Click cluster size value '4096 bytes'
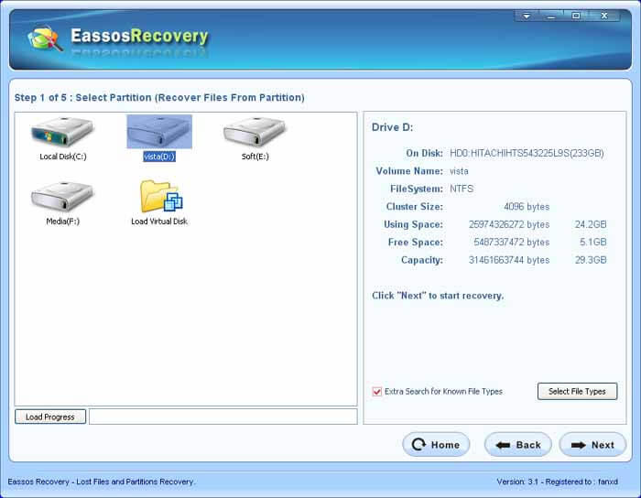641x498 pixels. pyautogui.click(x=527, y=207)
